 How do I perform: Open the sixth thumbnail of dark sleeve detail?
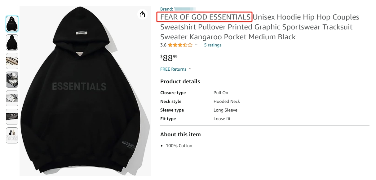coord(12,117)
